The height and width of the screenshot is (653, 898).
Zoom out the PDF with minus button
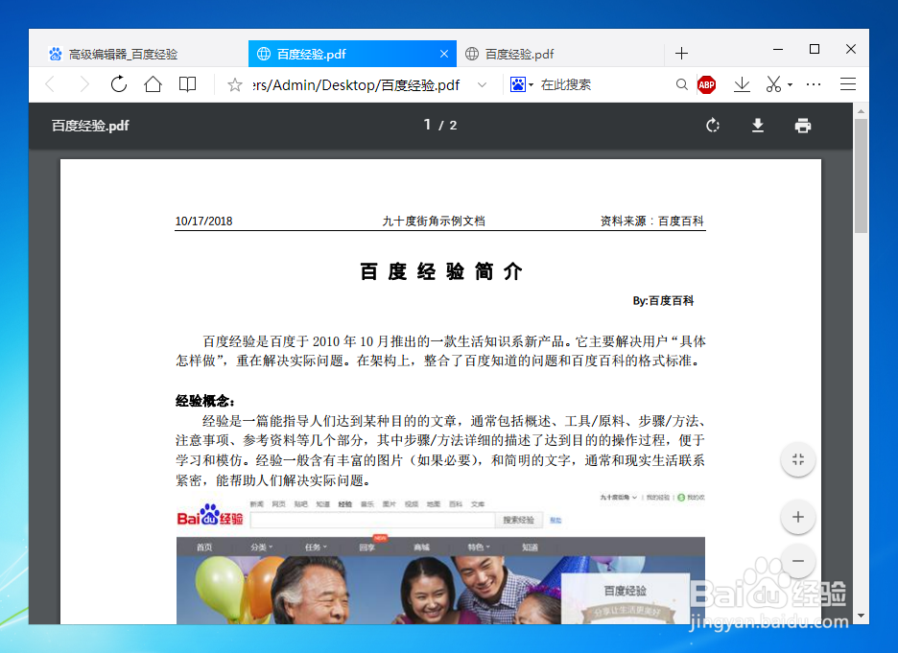(798, 561)
